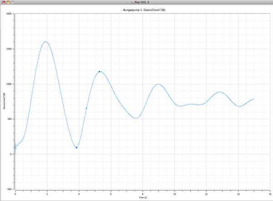Click the curve marker at the minimum near 4 s
This screenshot has height=201, width=273.
[x=76, y=148]
